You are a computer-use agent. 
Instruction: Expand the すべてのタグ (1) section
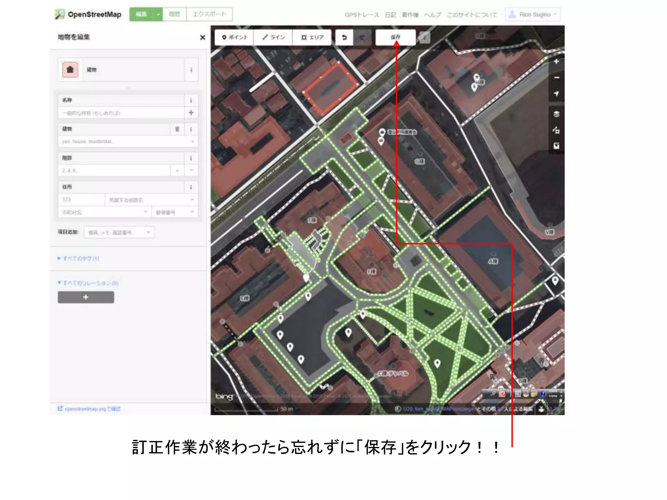[x=78, y=258]
